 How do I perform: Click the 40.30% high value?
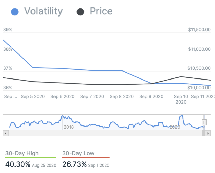(x=18, y=164)
